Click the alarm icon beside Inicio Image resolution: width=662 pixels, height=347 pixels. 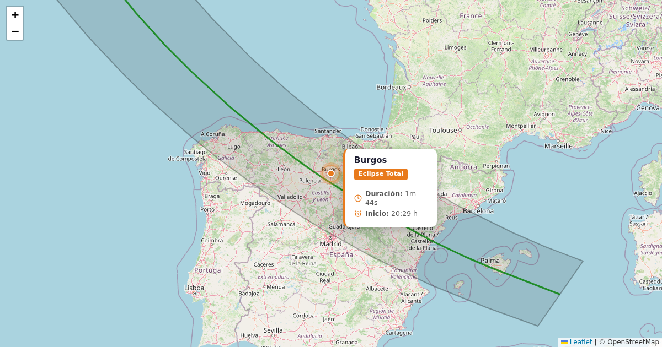point(358,214)
